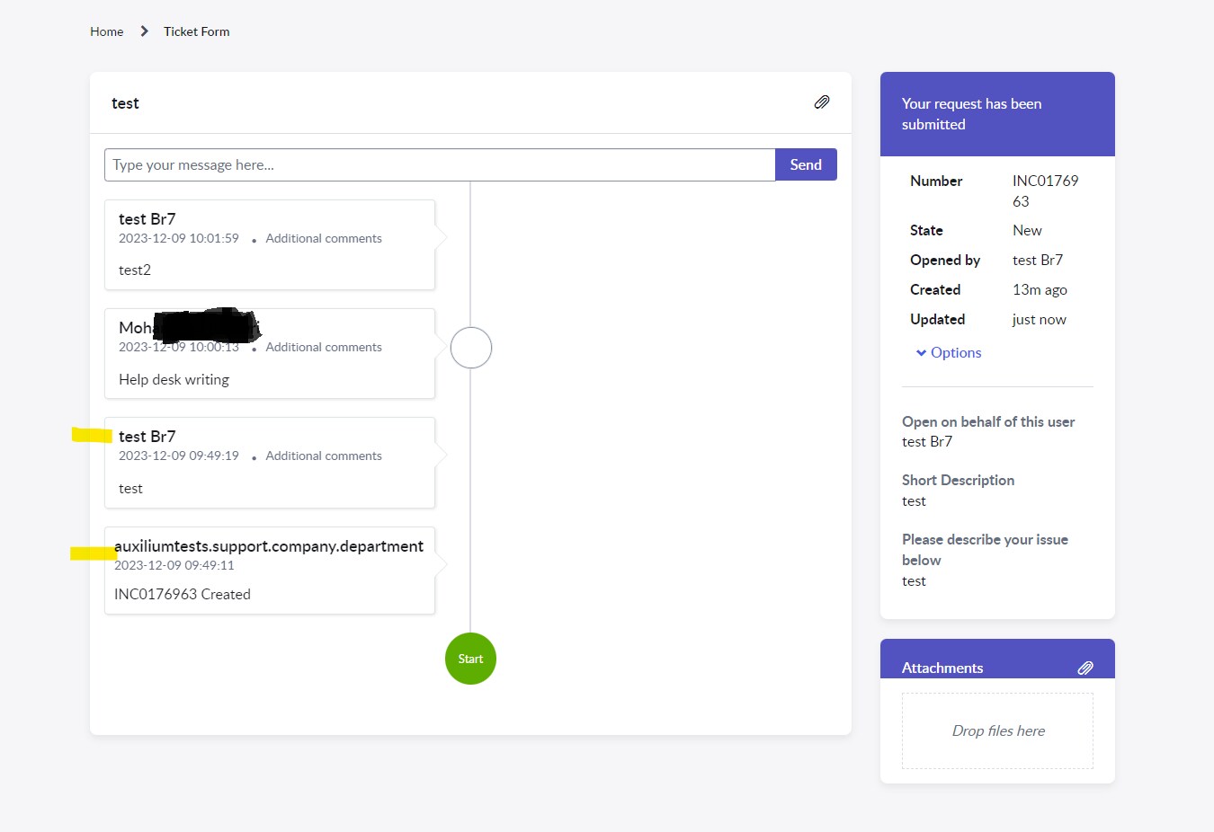1214x832 pixels.
Task: Select the Ticket Form breadcrumb item
Action: tap(196, 31)
